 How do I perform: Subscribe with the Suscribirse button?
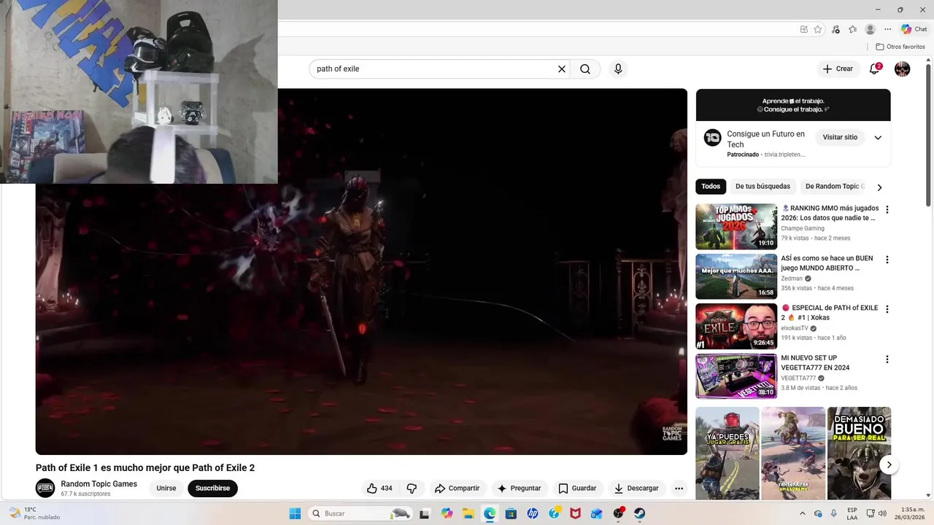[212, 489]
